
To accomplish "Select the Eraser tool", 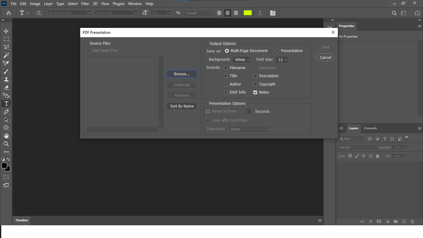I will 6,87.
